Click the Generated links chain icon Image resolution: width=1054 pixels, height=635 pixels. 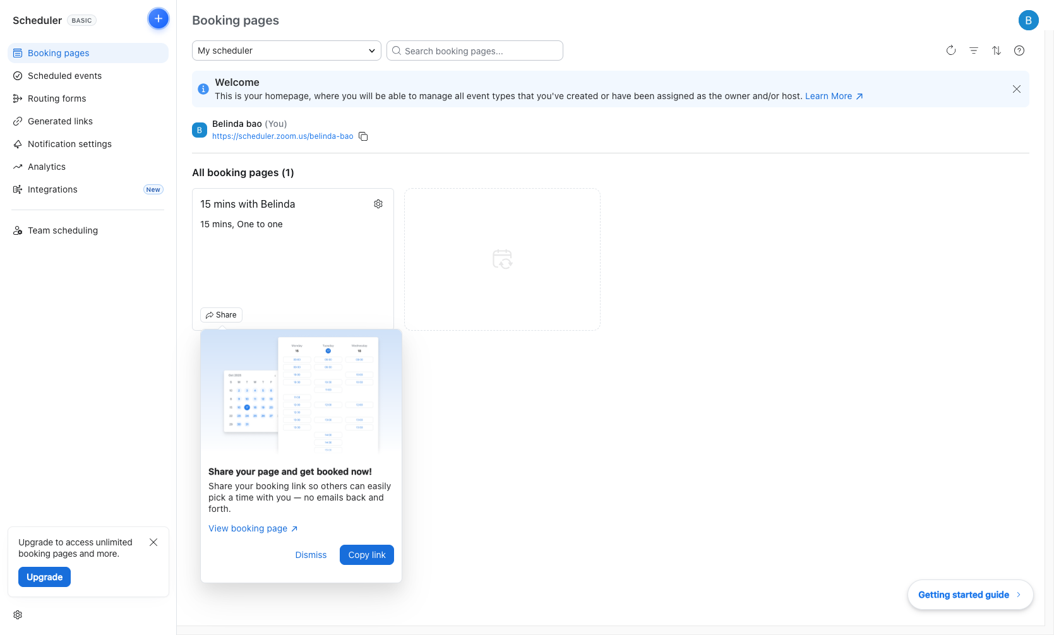[x=18, y=121]
